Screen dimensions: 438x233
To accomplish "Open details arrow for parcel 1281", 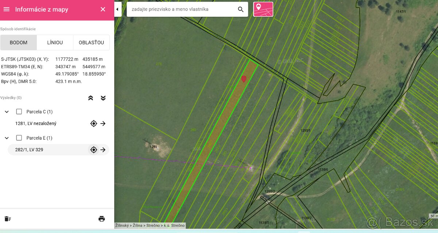I will coord(103,124).
